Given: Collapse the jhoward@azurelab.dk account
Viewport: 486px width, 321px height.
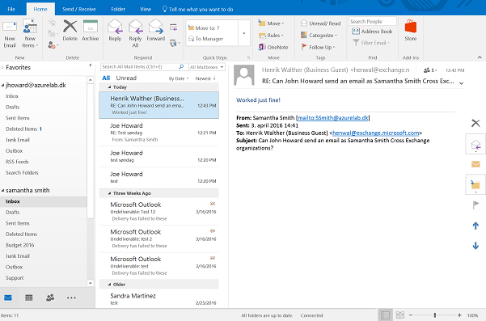Looking at the screenshot, I should pyautogui.click(x=2, y=85).
